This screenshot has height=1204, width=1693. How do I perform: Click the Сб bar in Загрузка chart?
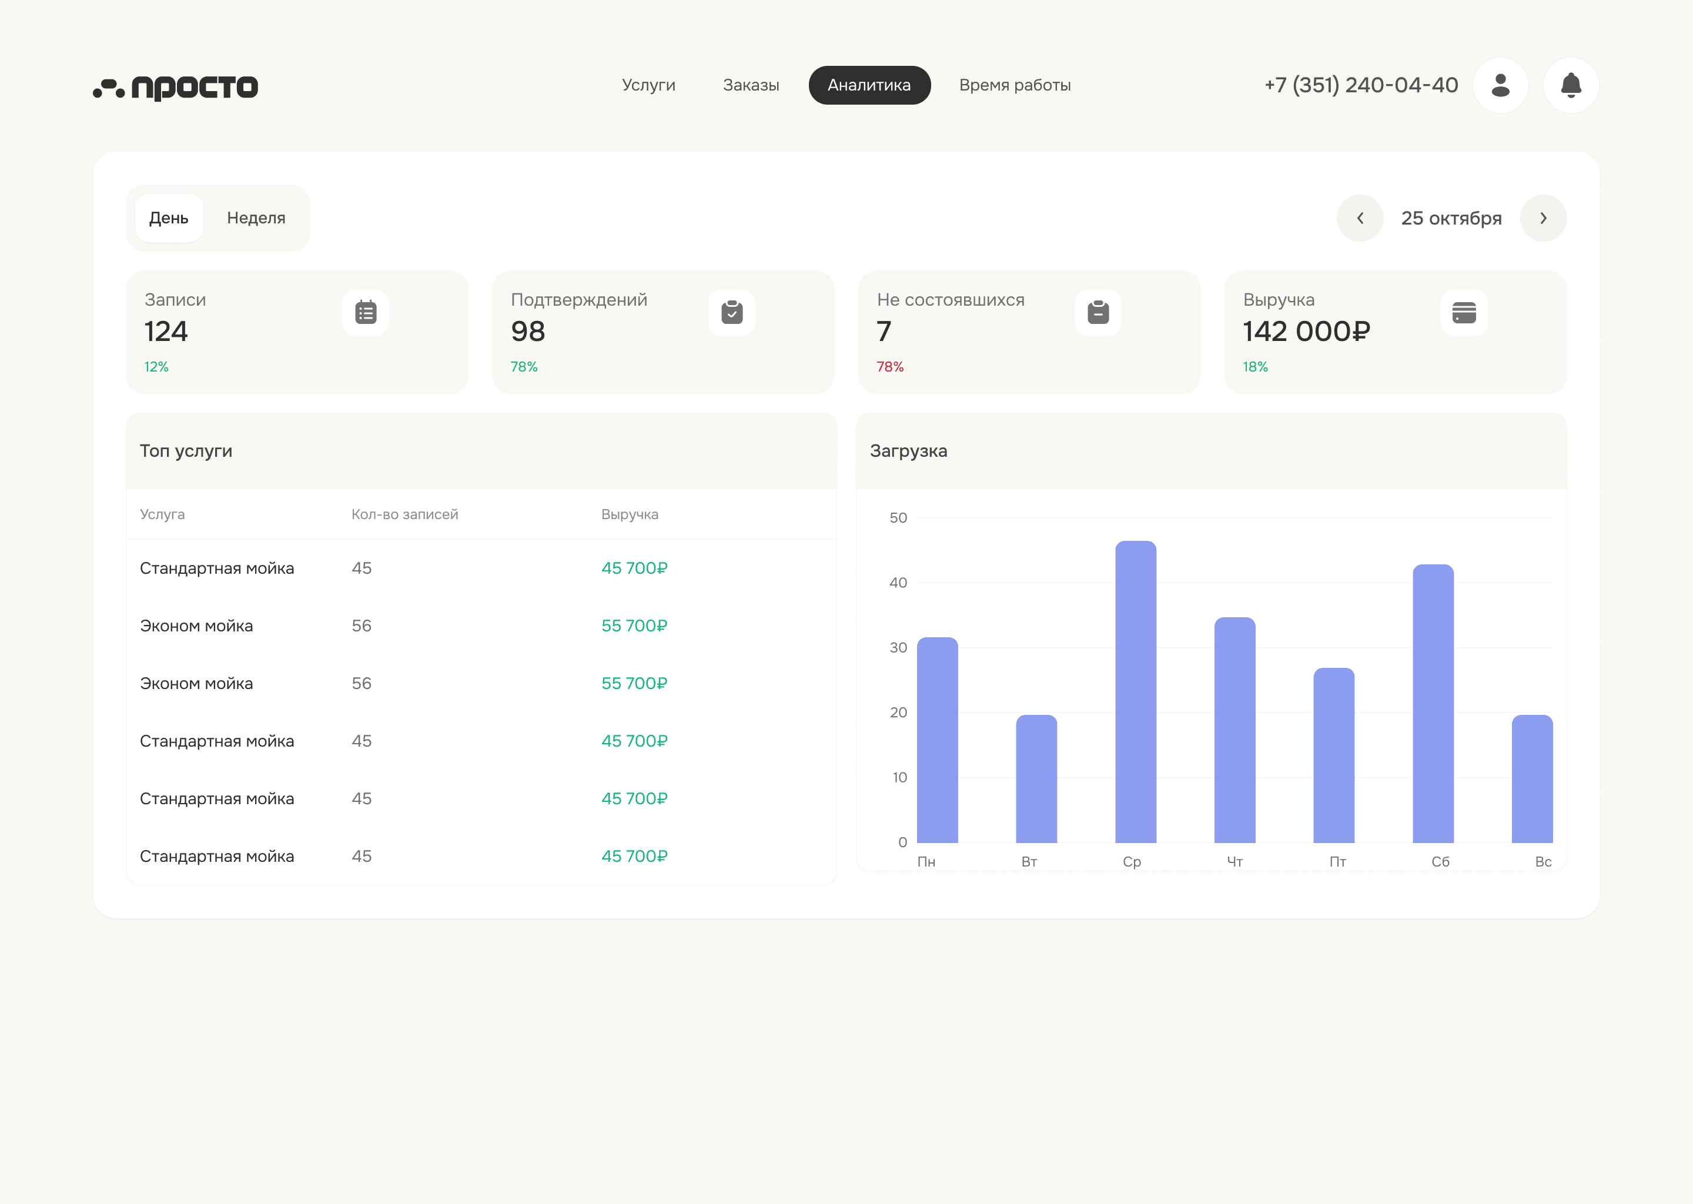(1433, 704)
